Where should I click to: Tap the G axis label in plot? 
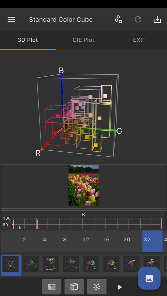(x=119, y=131)
